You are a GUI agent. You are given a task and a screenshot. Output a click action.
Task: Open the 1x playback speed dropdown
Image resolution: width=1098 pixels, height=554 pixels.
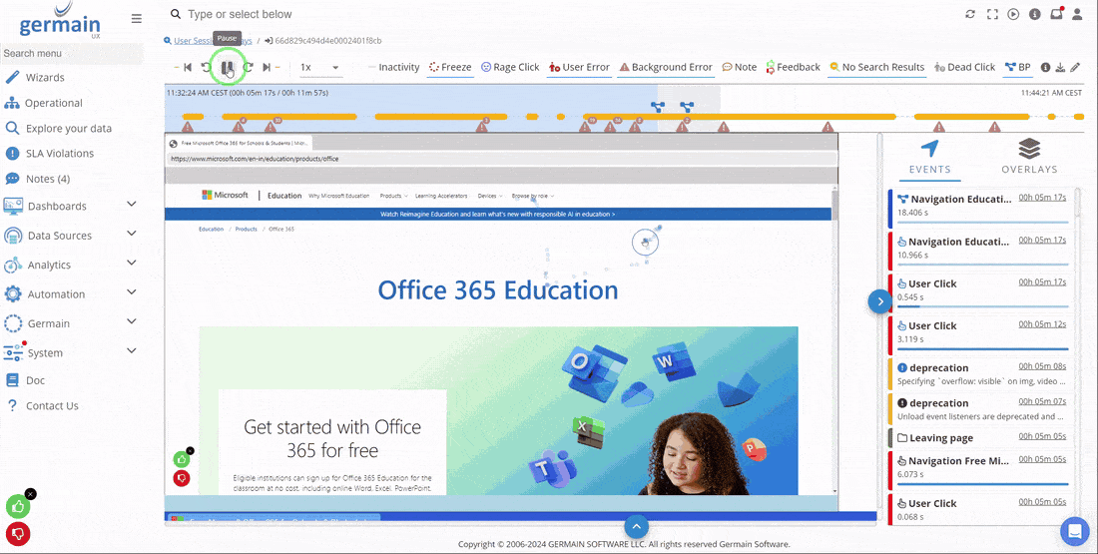coord(320,67)
